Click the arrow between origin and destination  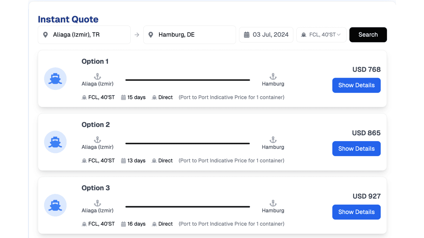tap(137, 35)
